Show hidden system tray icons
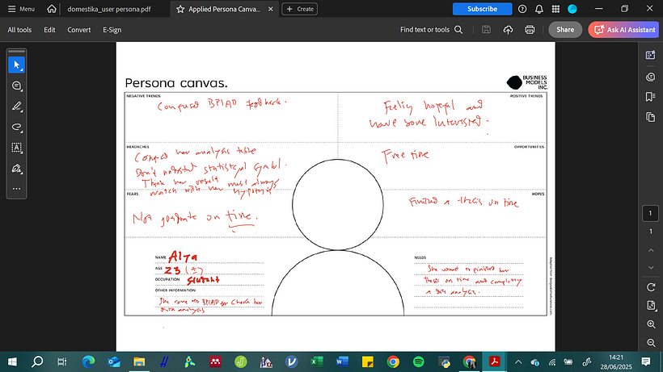The height and width of the screenshot is (372, 663). (x=518, y=362)
